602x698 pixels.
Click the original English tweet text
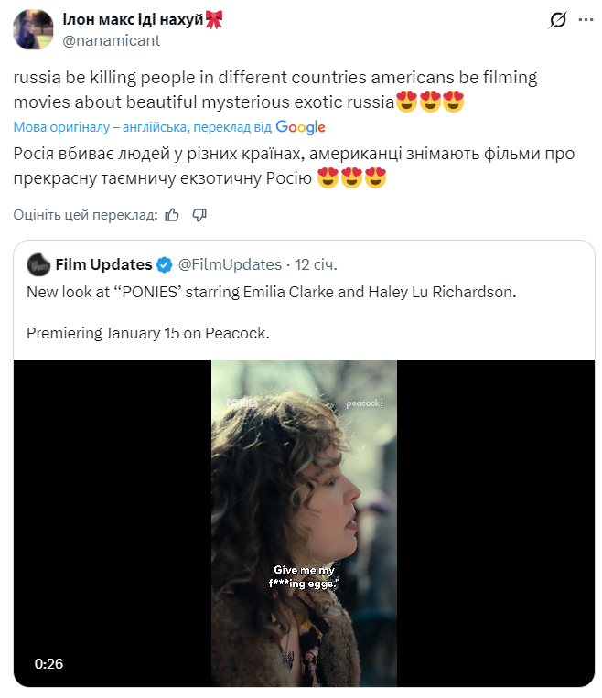pos(274,89)
